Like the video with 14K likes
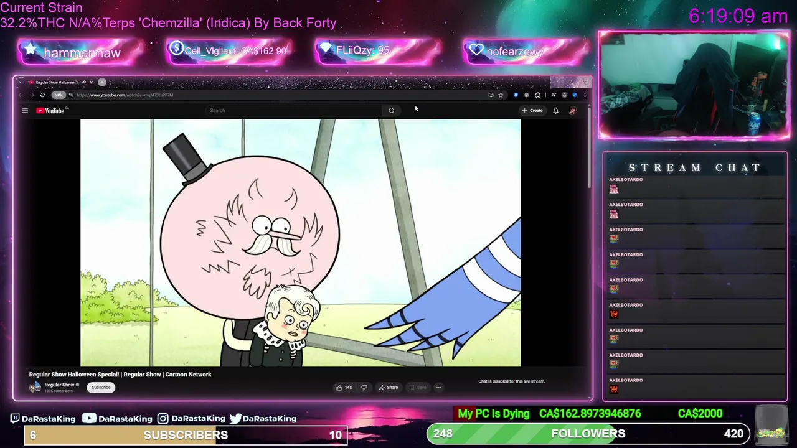The image size is (797, 448). [x=344, y=388]
